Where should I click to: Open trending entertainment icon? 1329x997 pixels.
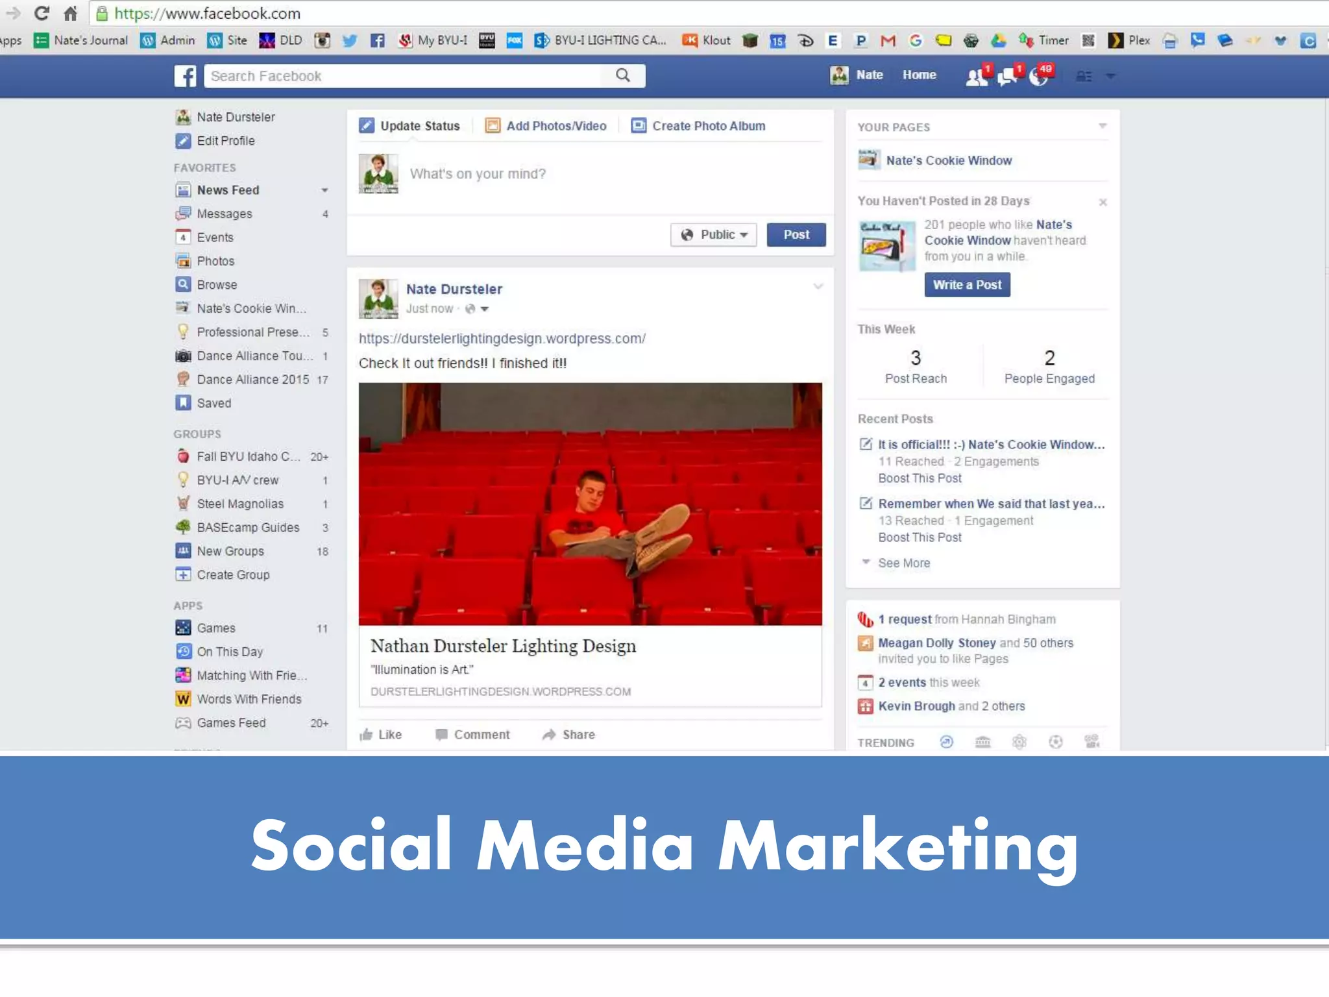tap(1092, 742)
